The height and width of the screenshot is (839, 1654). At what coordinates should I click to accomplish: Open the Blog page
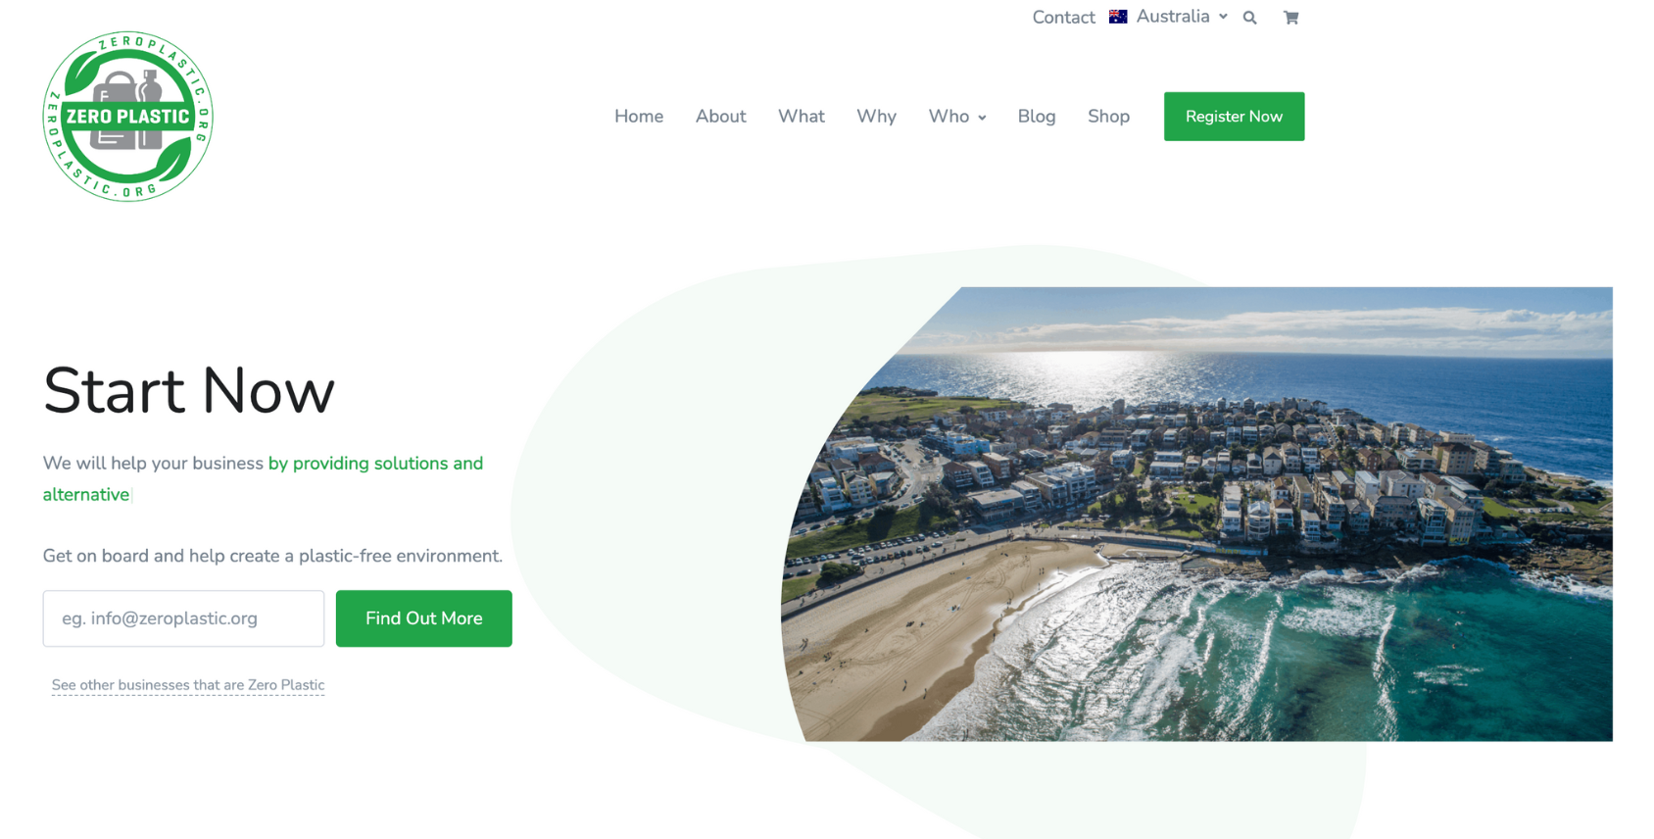(1036, 117)
